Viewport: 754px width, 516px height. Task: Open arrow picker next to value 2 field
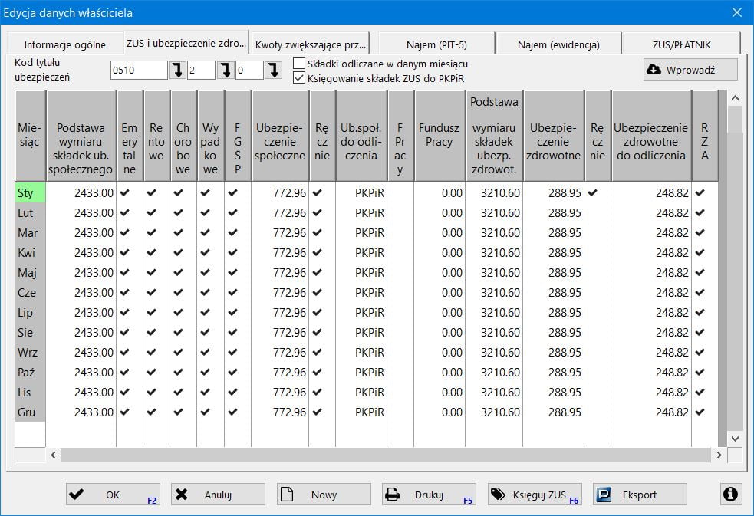(x=226, y=71)
